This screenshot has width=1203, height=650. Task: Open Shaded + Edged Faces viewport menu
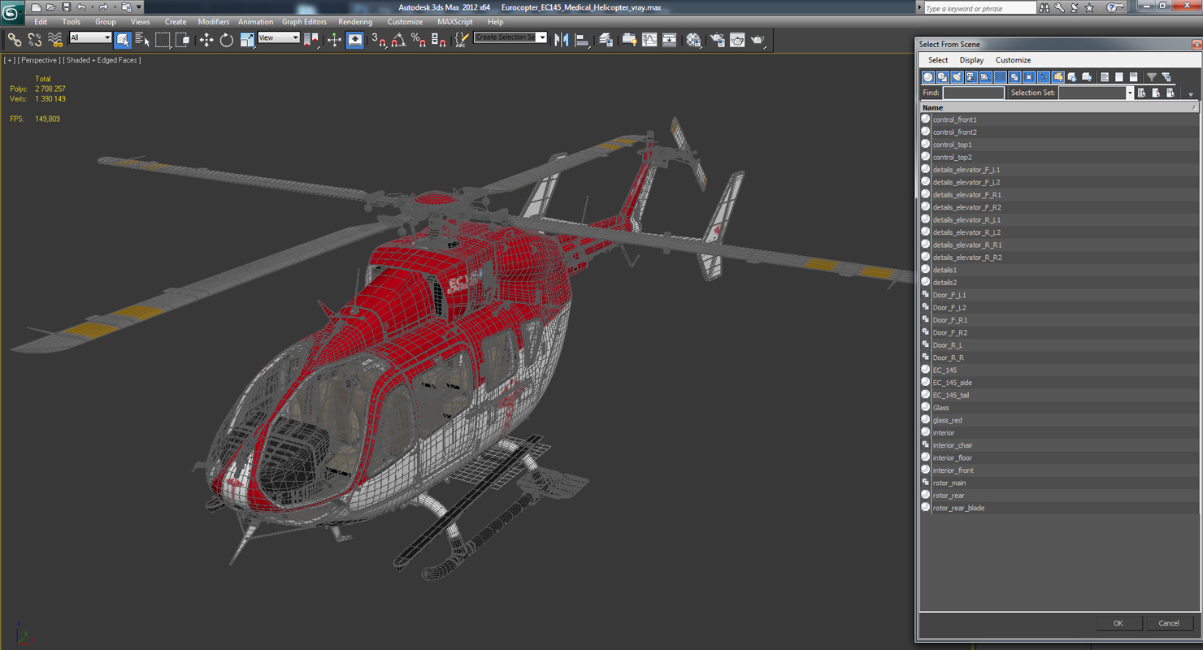(x=103, y=60)
